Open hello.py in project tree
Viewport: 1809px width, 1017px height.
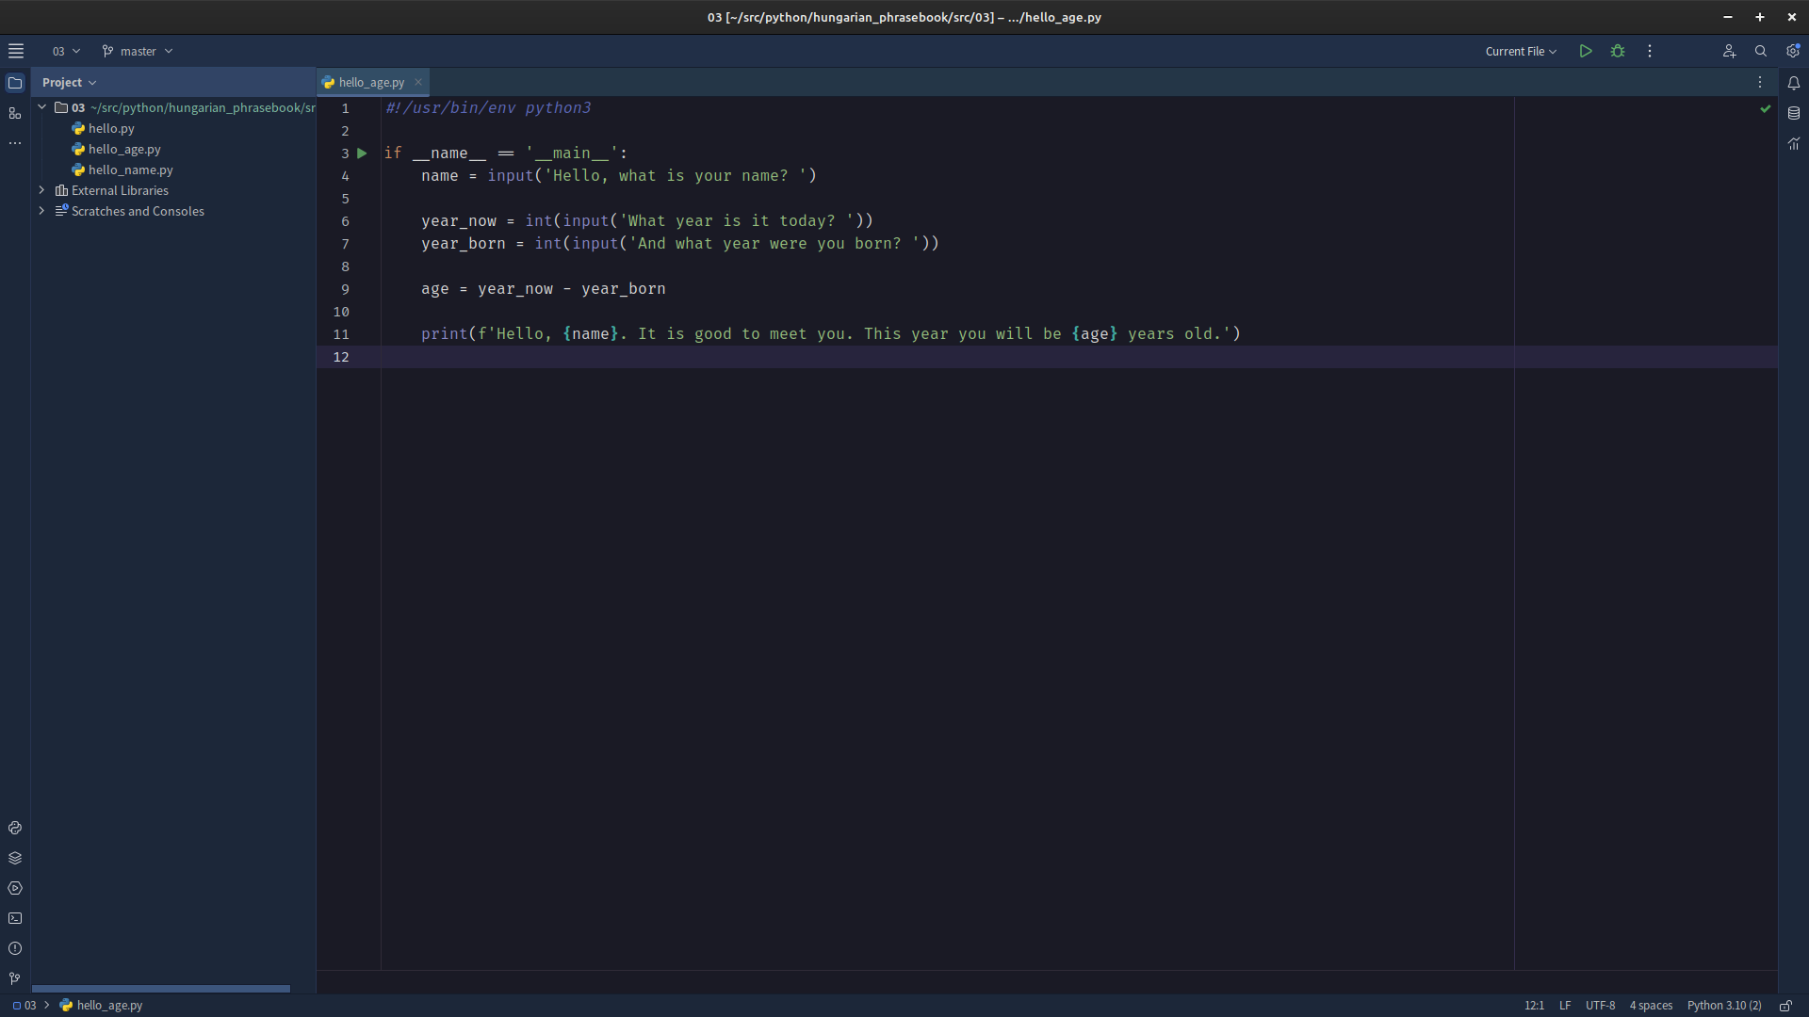point(111,128)
